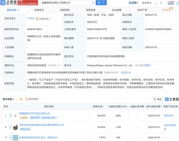
Task: Click the 查一下 search button
Action: coord(101,3)
